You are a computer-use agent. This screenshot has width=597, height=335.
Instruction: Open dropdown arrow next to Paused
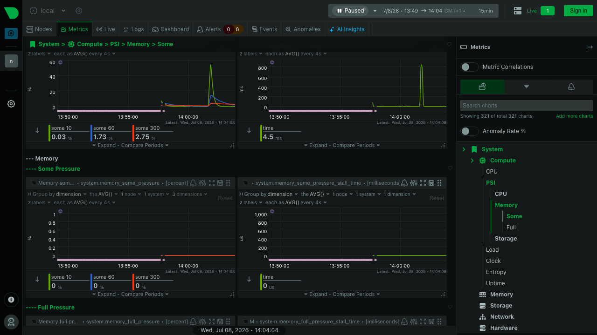click(375, 11)
